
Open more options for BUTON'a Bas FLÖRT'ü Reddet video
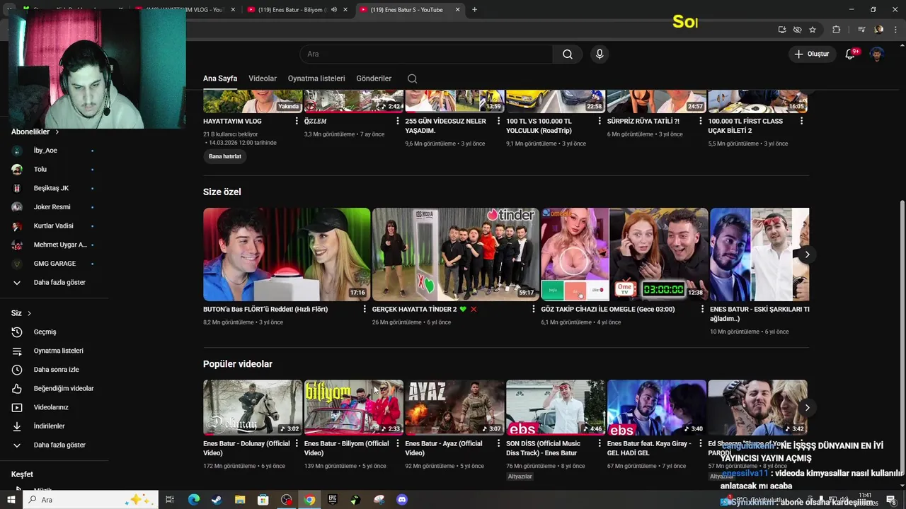[x=365, y=309]
